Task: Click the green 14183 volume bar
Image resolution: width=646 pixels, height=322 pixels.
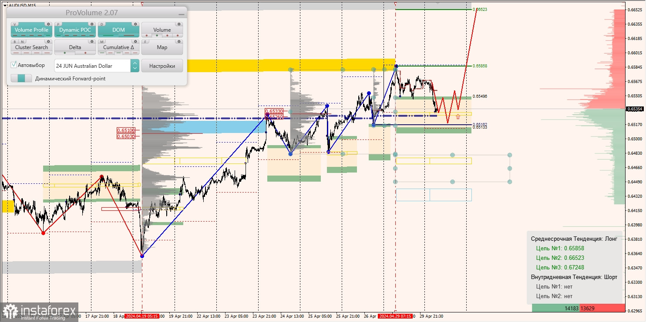Action: (555, 308)
